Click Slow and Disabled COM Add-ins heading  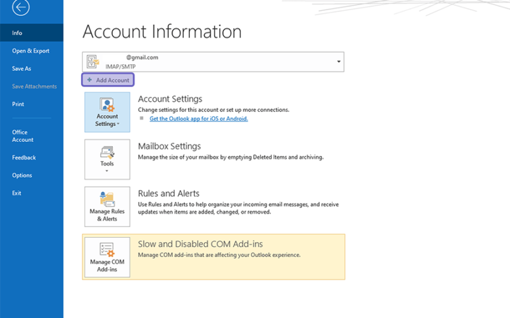tap(200, 244)
